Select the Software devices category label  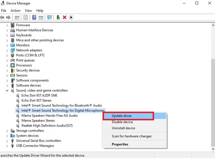click(x=28, y=86)
